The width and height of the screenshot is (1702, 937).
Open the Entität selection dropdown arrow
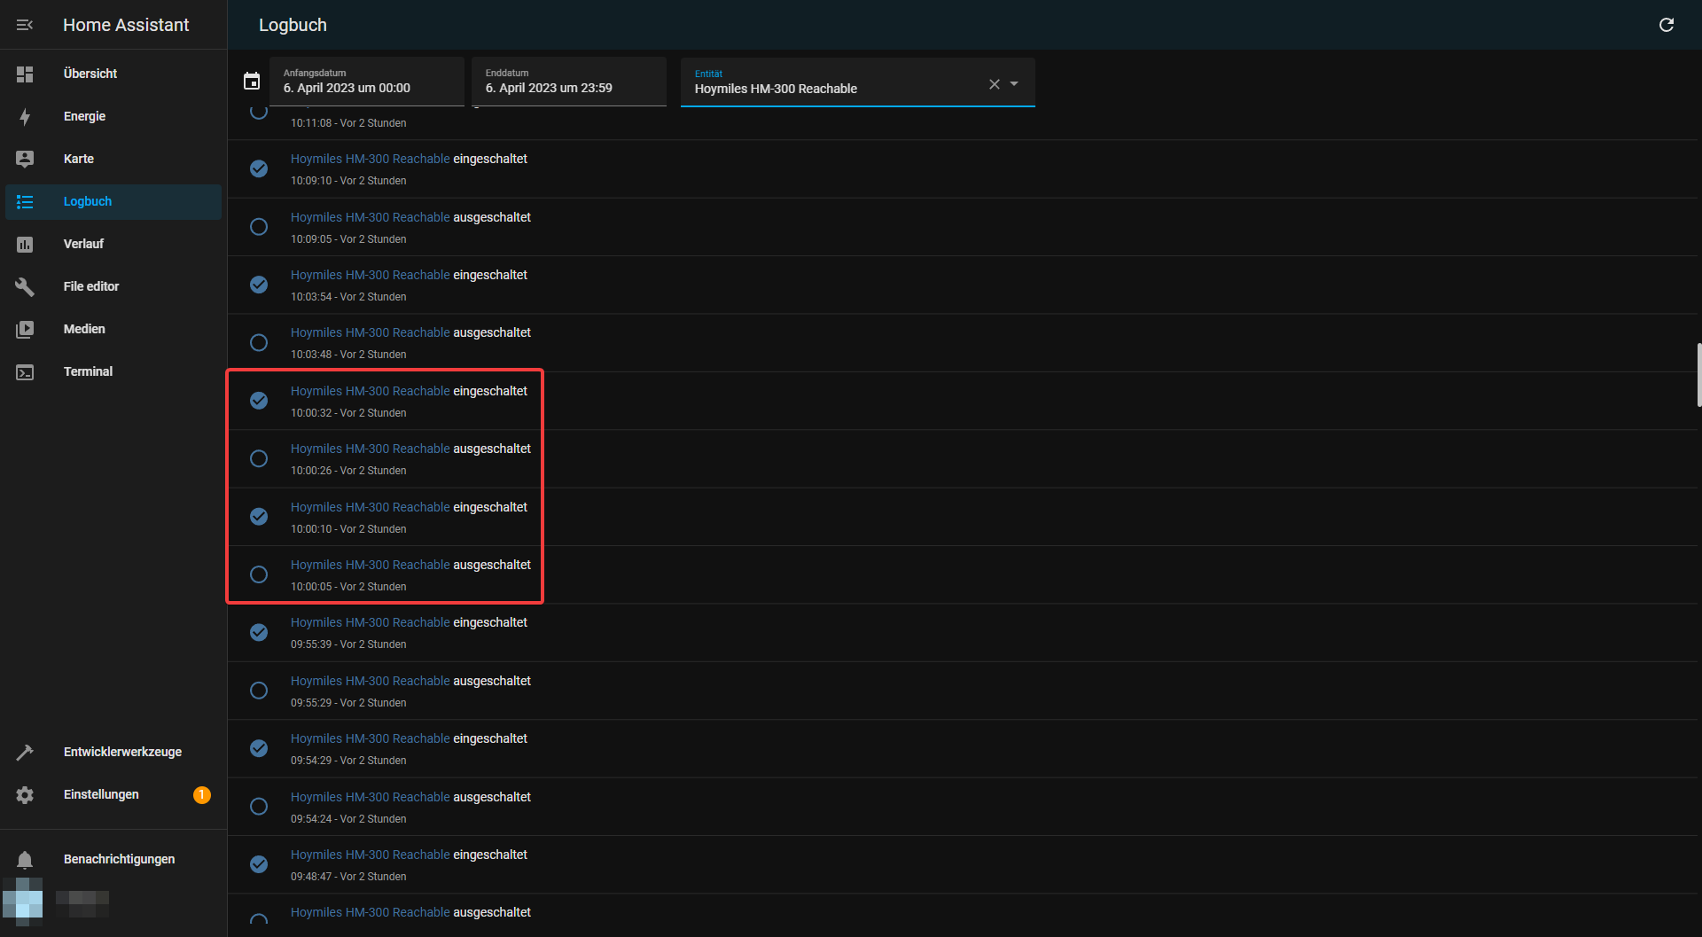1016,84
